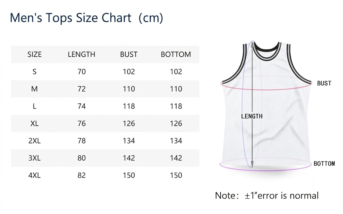Viewport: 343px width, 214px height.
Task: Click the Men's Tops Size Chart title
Action: (x=86, y=18)
